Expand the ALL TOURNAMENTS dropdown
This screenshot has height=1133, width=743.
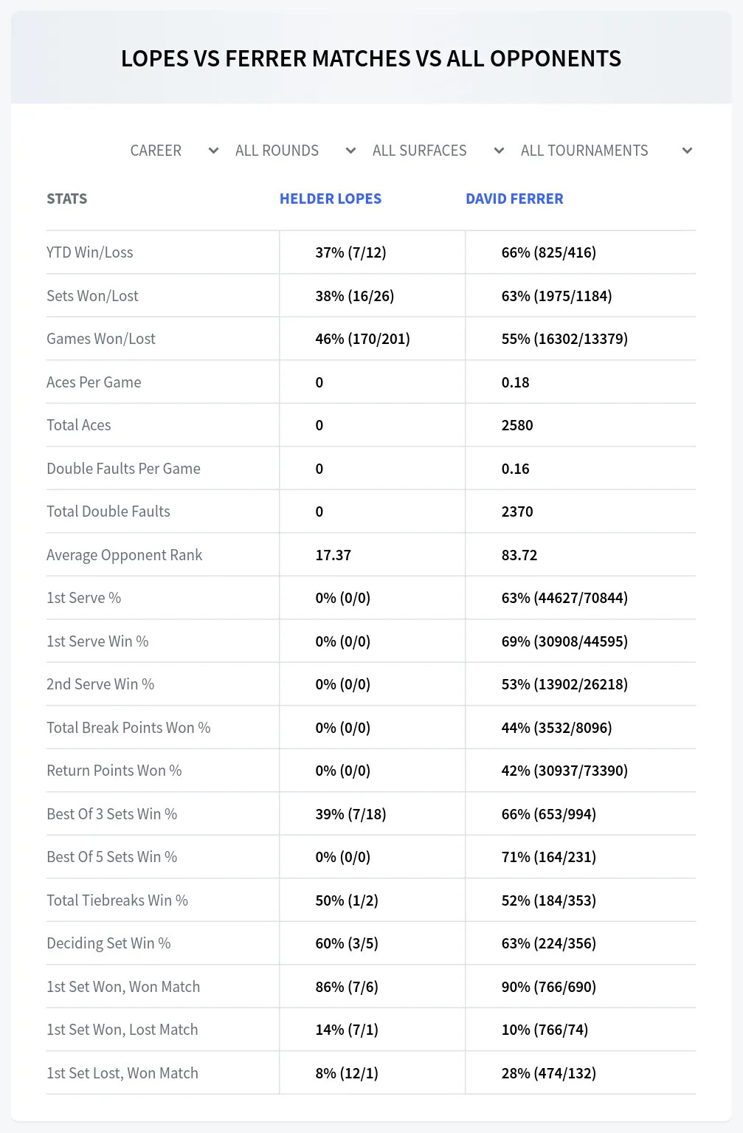tap(607, 151)
